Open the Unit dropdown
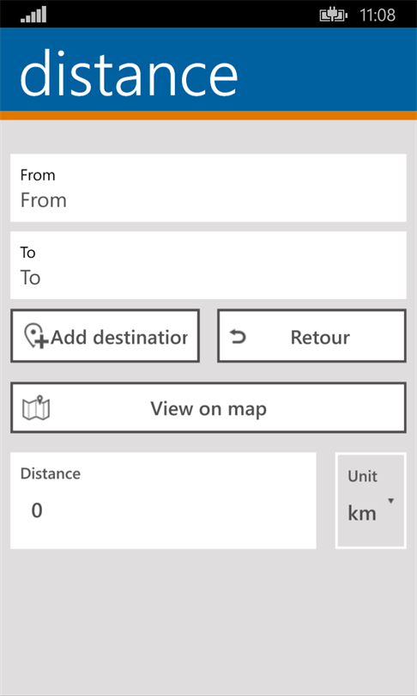417x696 pixels. [371, 500]
